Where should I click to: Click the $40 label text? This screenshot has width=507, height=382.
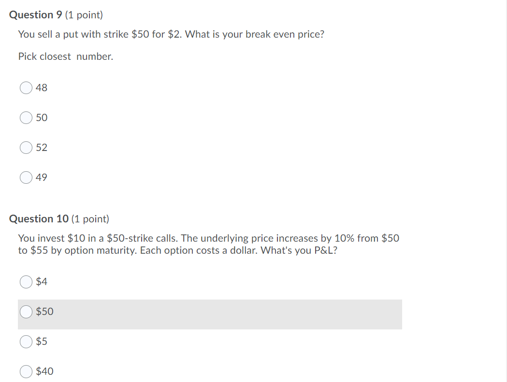43,371
